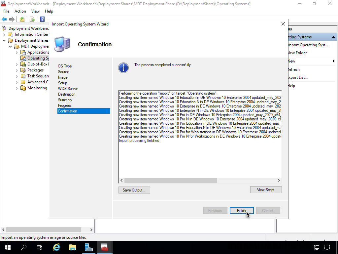Viewport: 338px width, 254px height.
Task: Expand the Task Sequences tree node
Action: point(17,76)
